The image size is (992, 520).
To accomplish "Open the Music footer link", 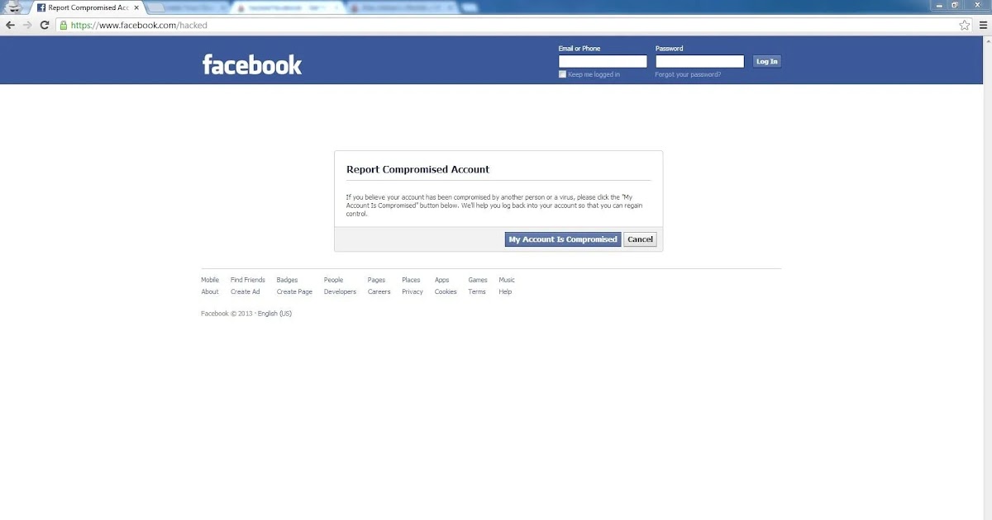I will (x=507, y=280).
